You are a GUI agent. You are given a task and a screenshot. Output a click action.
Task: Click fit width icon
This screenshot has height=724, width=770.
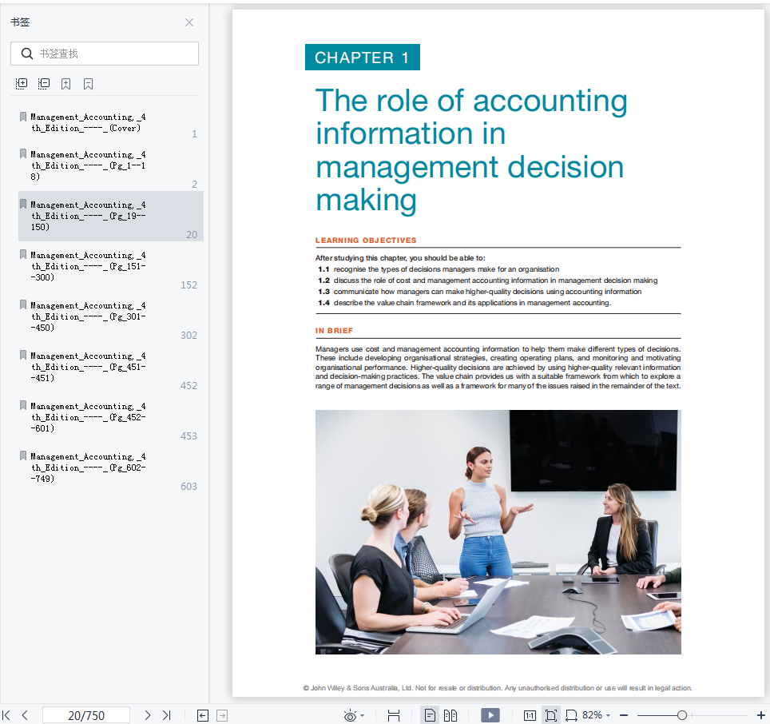coord(572,716)
